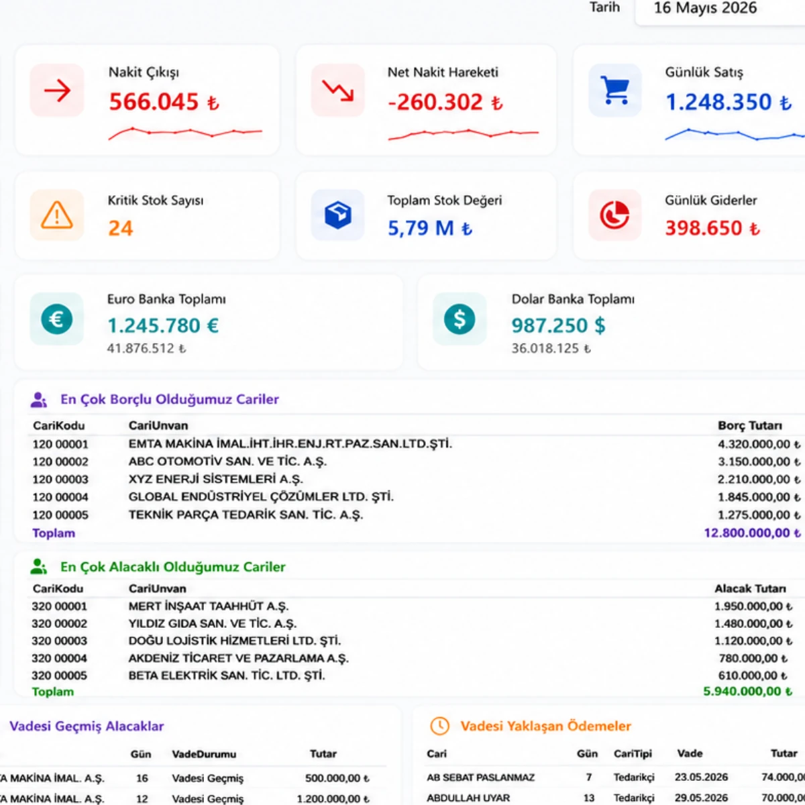Select the MERT İNŞAAT TAAHHÜT A.Ş. row
The height and width of the screenshot is (805, 805).
[413, 606]
